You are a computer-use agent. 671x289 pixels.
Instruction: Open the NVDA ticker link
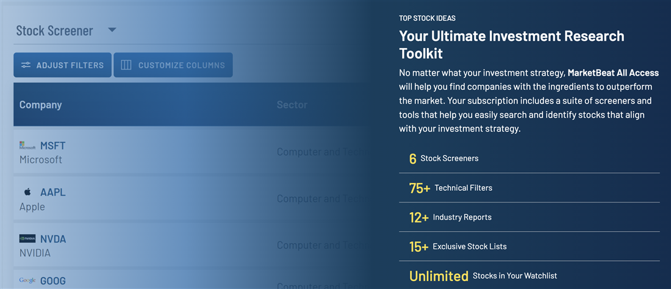click(x=53, y=239)
